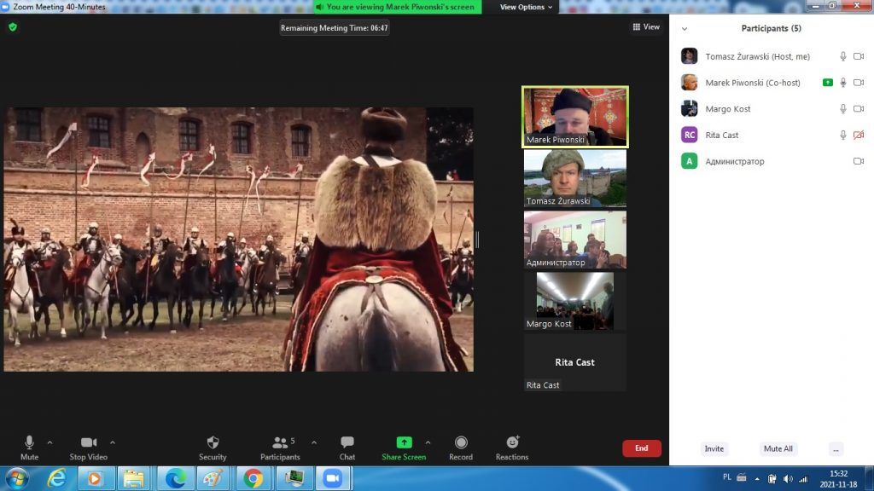Collapse the Participants panel chevron
874x491 pixels.
(685, 28)
